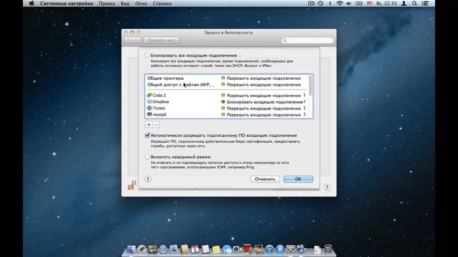The height and width of the screenshot is (257, 458).
Task: Add an application with the plus button
Action: [149, 125]
